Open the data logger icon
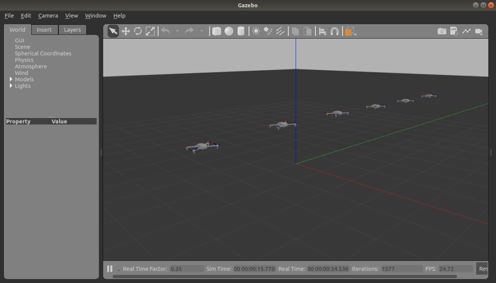 454,31
